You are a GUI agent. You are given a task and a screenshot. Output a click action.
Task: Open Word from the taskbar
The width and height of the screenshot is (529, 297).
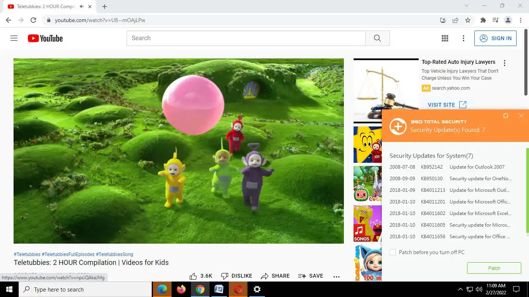click(219, 289)
